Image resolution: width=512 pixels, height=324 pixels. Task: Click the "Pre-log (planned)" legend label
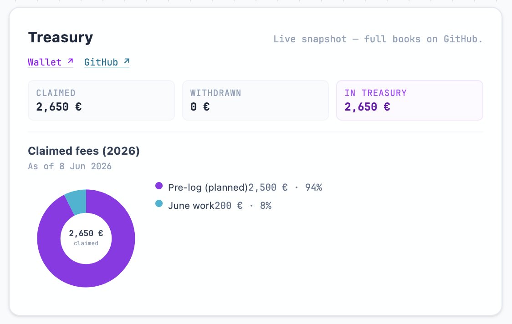pyautogui.click(x=208, y=187)
